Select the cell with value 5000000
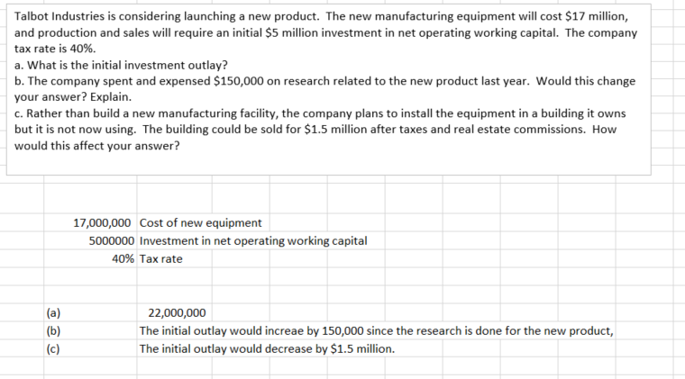Image resolution: width=685 pixels, height=379 pixels. pos(113,240)
